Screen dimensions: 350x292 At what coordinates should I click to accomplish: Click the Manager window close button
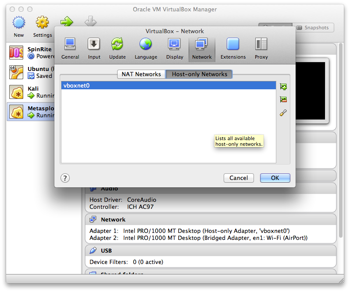point(12,9)
